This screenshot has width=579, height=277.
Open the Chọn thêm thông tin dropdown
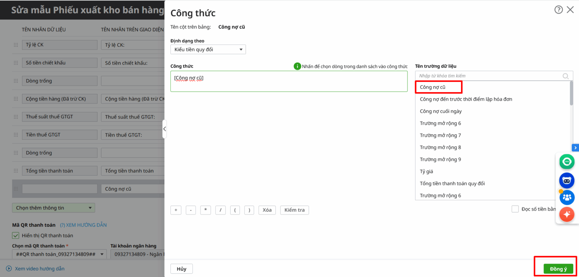(x=54, y=208)
